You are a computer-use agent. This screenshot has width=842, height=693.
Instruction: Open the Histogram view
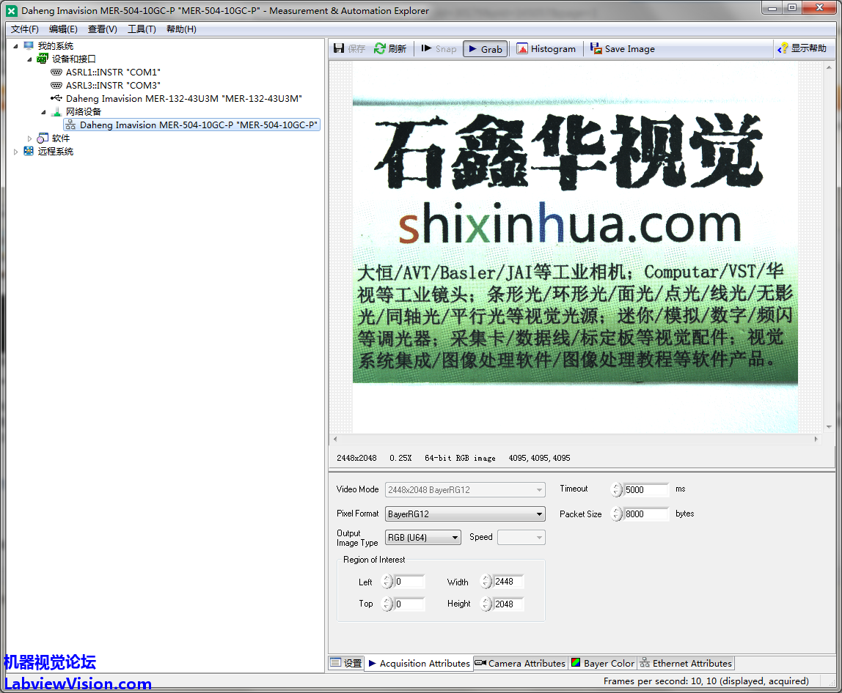tap(546, 49)
